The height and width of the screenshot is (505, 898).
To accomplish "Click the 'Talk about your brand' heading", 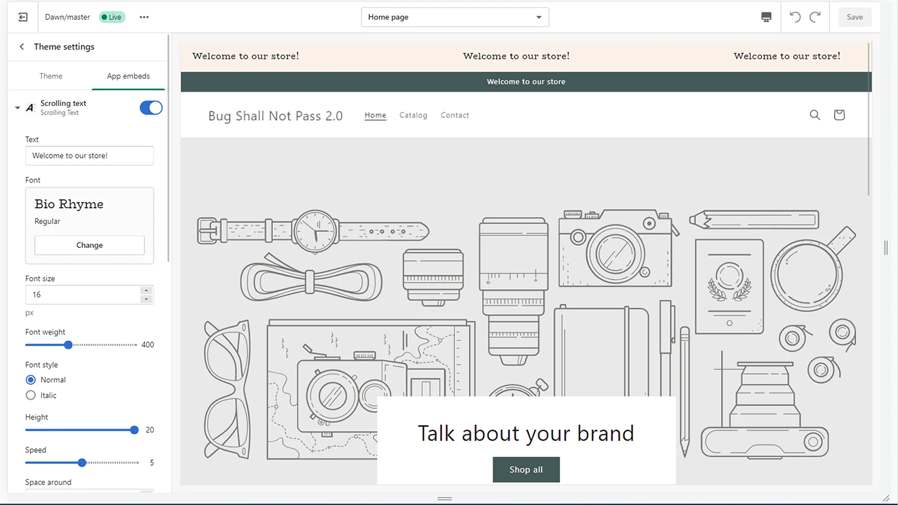I will pos(526,433).
